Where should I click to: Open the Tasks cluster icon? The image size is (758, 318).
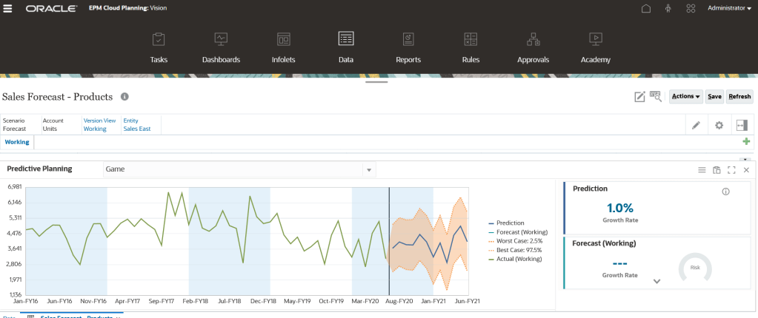[x=158, y=39]
